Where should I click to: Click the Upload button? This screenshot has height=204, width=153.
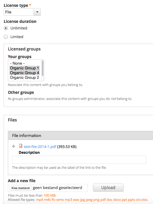(108, 187)
